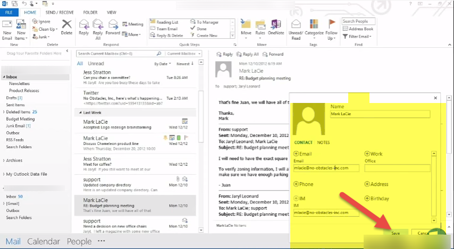Click the Search Current Mailbox field
Viewport: 454px width, 249px height.
click(116, 54)
